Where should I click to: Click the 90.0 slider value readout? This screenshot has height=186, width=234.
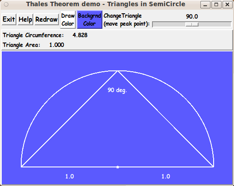click(192, 16)
